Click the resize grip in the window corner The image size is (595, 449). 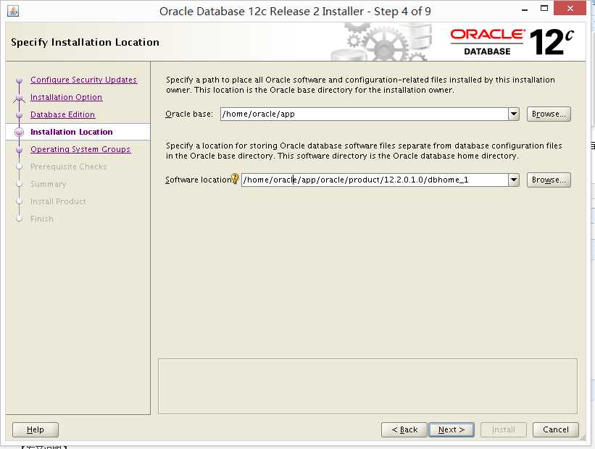tap(583, 437)
